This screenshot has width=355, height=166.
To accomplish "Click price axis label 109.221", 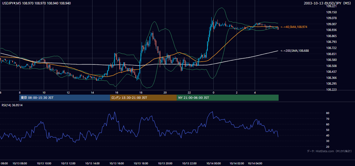I will point(331,6).
